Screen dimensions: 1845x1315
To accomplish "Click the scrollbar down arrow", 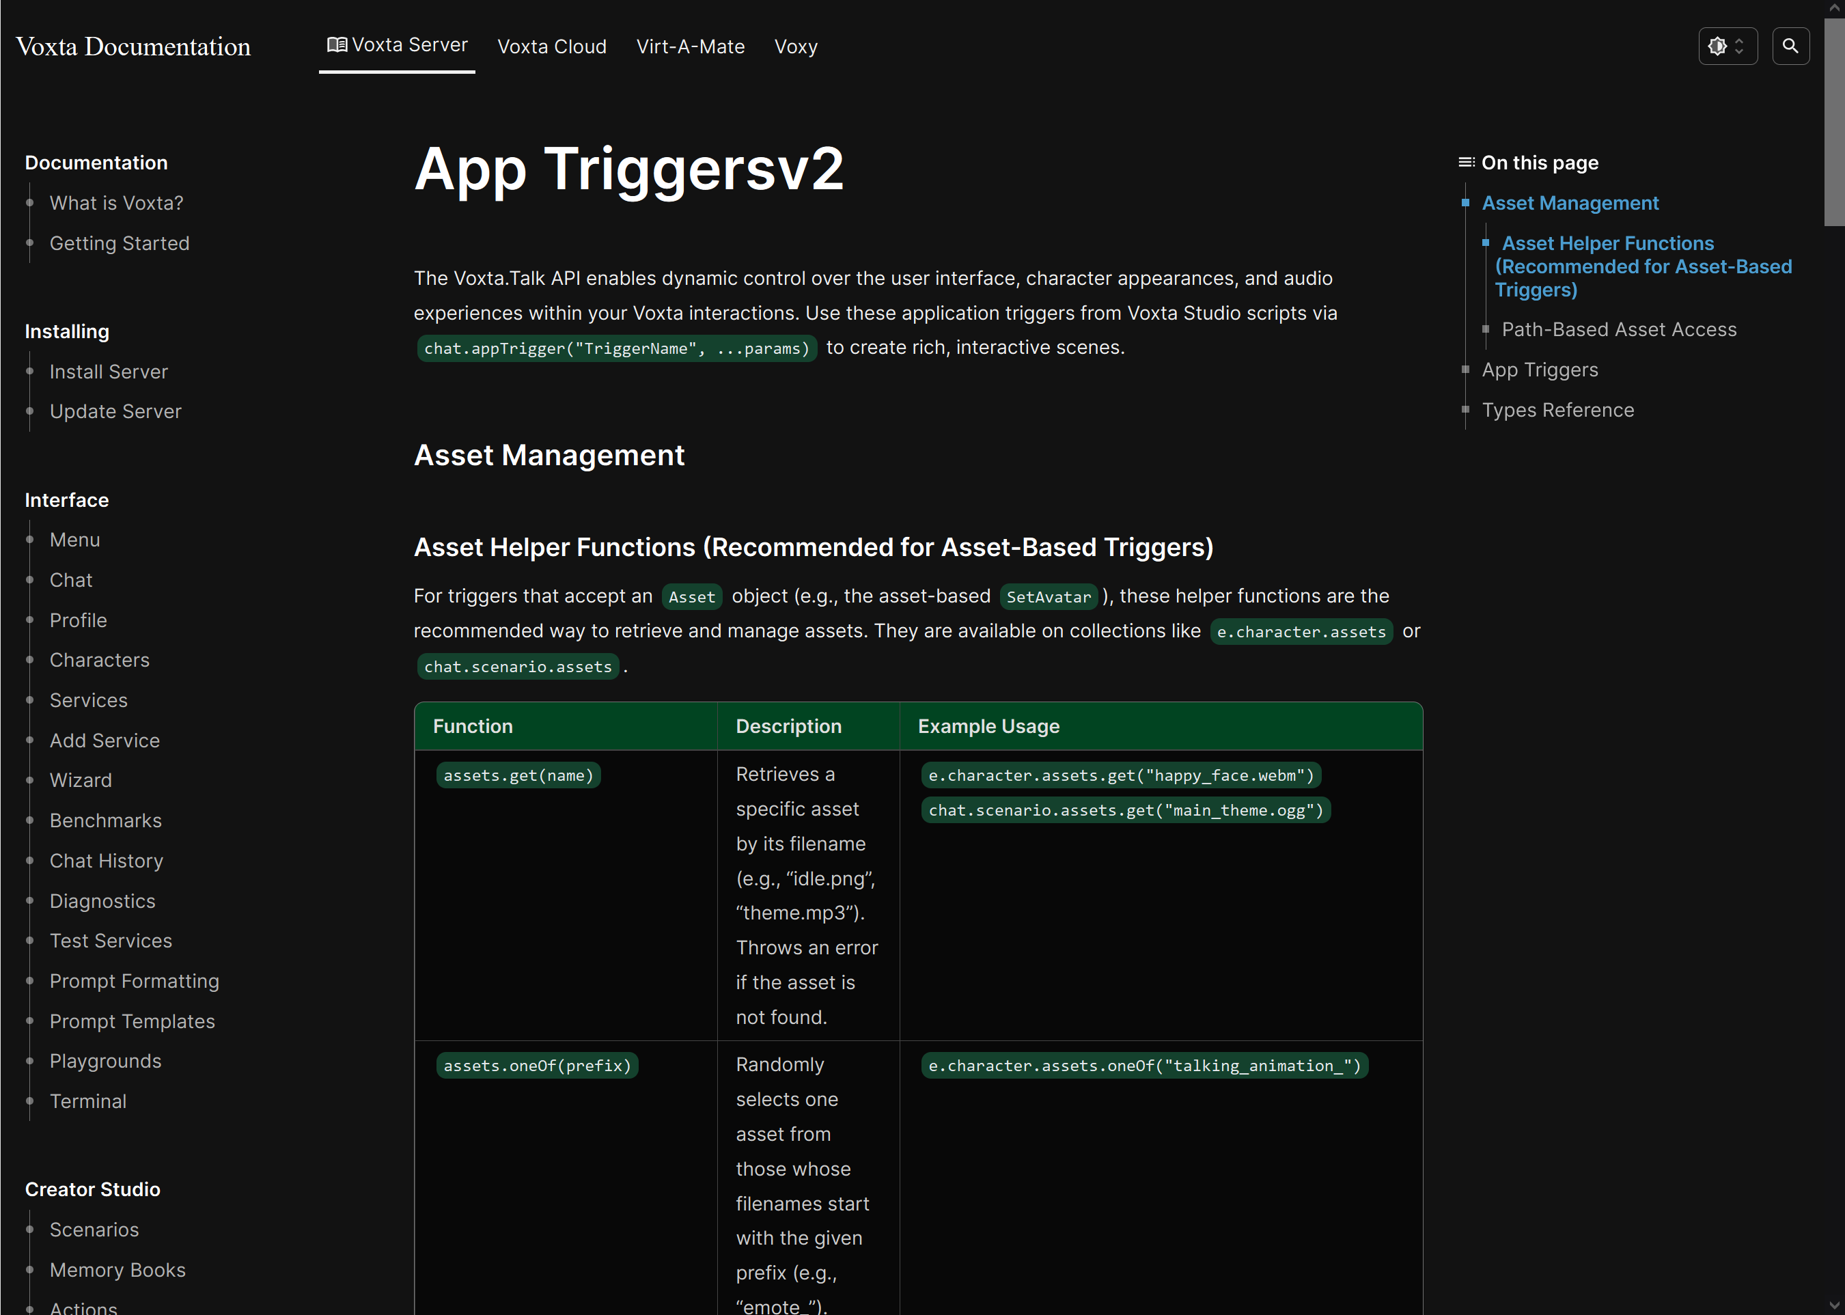I will 1833,1305.
